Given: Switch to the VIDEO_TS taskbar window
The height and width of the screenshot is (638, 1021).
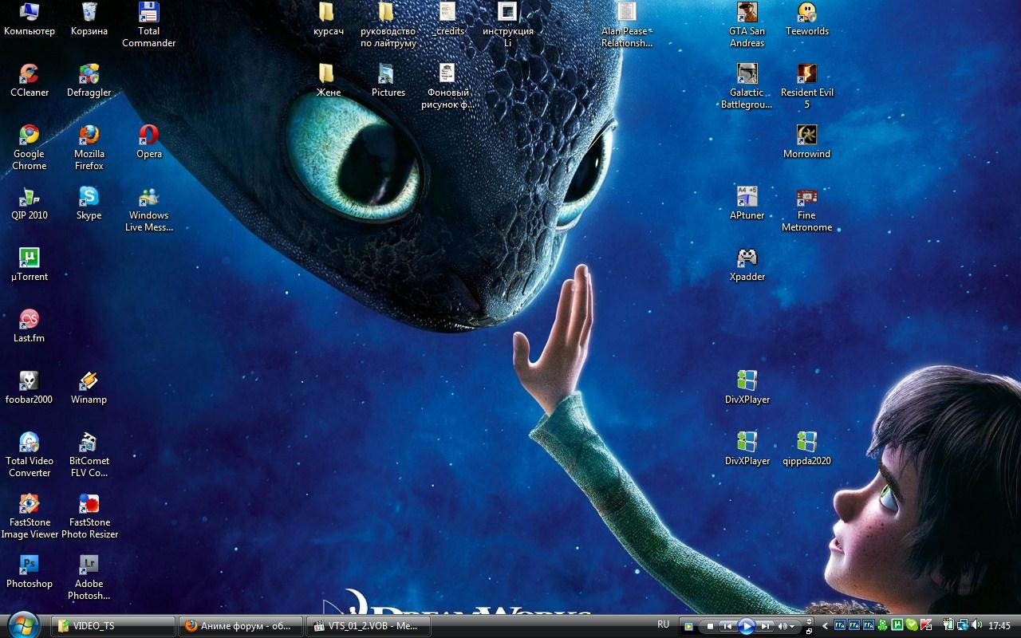Looking at the screenshot, I should tap(113, 626).
